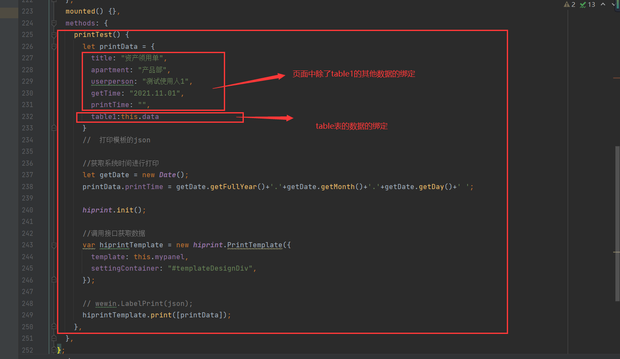Click 'printData' variable on line 226

coord(118,47)
